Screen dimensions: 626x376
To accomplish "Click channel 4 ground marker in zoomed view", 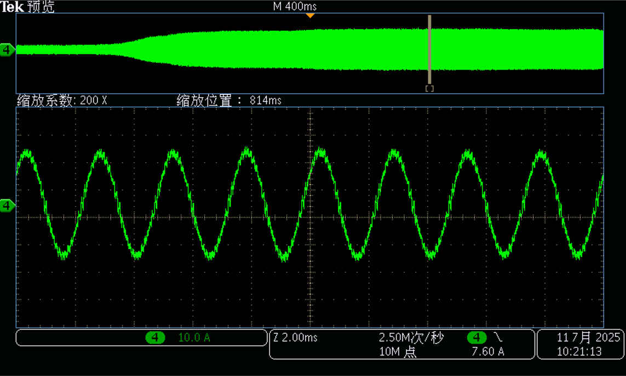I will pyautogui.click(x=7, y=206).
